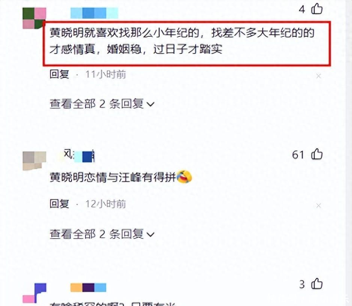Click the chevron beside the first 条回复 link
The width and height of the screenshot is (352, 306).
click(151, 104)
